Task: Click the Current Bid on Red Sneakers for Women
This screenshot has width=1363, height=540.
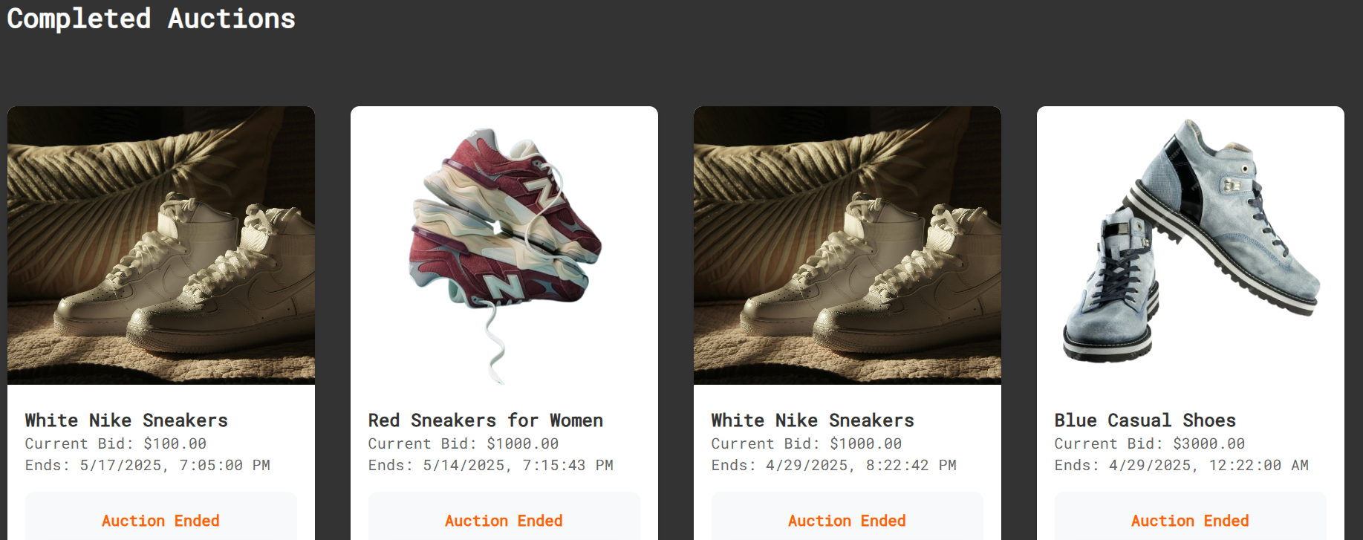Action: pos(463,443)
